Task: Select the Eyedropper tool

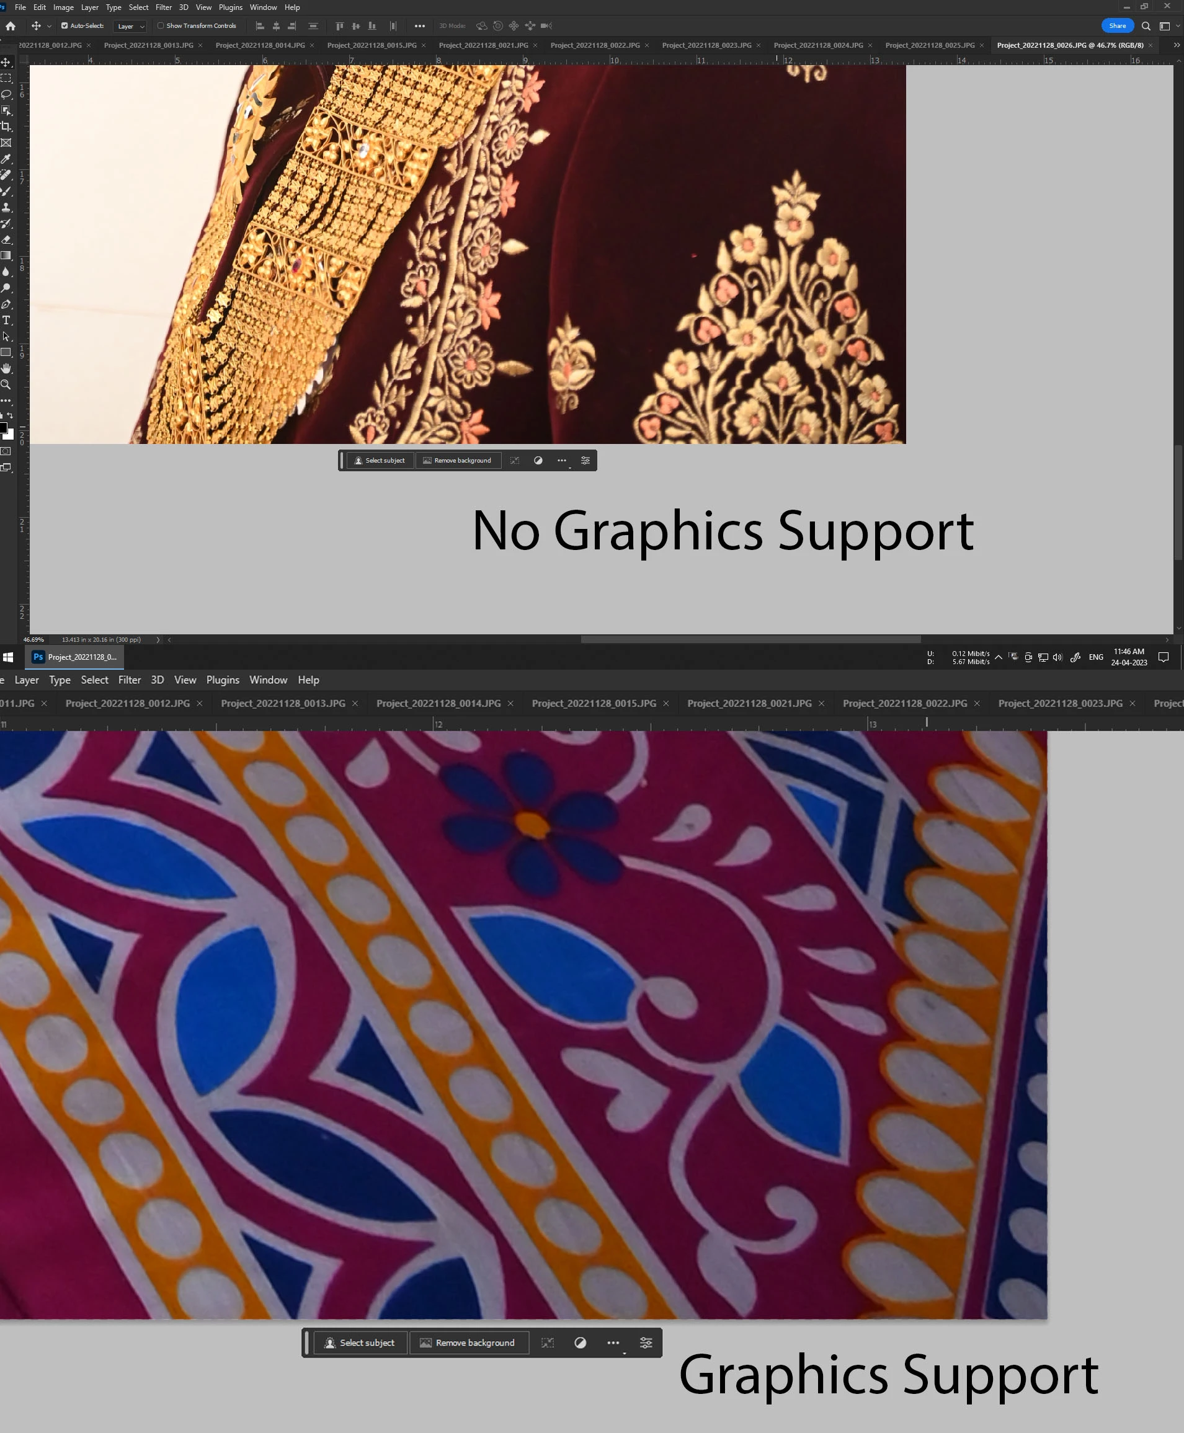Action: 6,159
